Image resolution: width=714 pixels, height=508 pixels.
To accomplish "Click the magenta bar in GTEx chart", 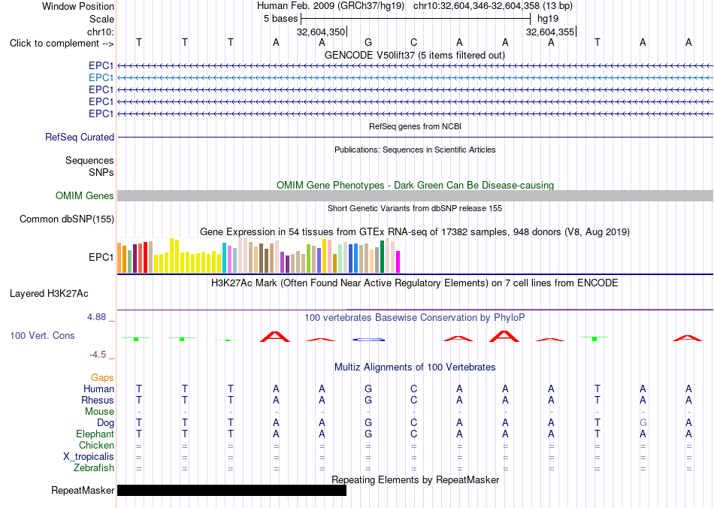I will point(398,262).
